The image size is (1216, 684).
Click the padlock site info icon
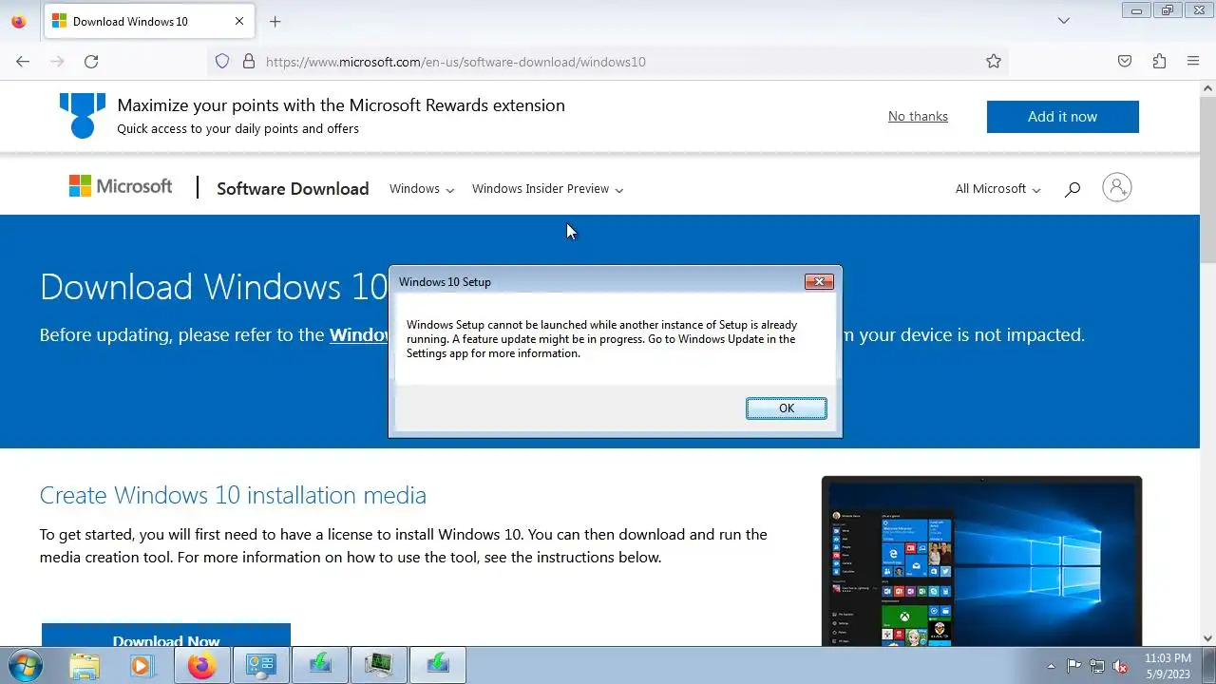(249, 61)
